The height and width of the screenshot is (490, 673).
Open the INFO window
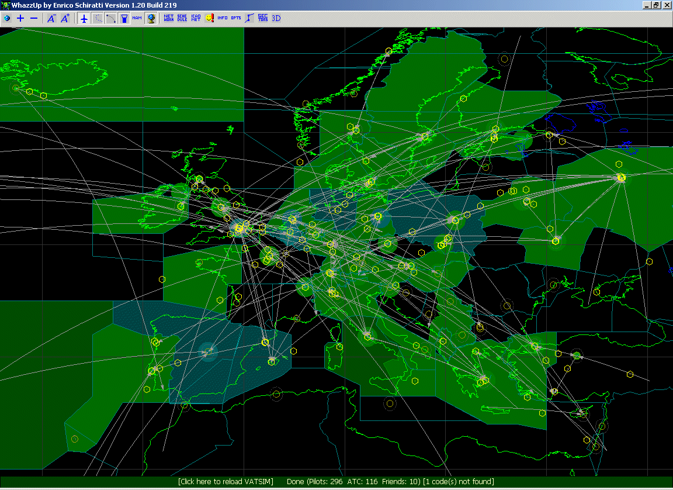(x=221, y=18)
